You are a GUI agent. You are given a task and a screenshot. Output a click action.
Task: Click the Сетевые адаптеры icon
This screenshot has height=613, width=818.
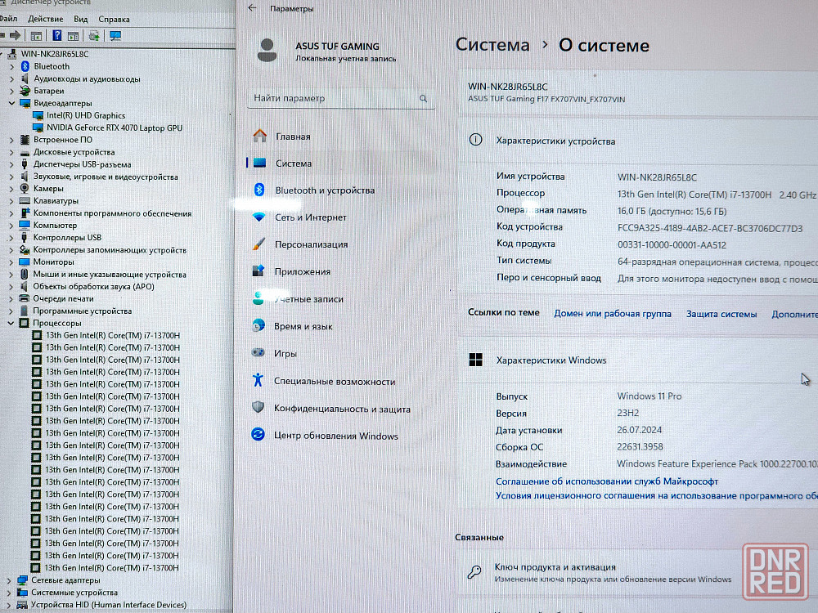click(x=22, y=580)
